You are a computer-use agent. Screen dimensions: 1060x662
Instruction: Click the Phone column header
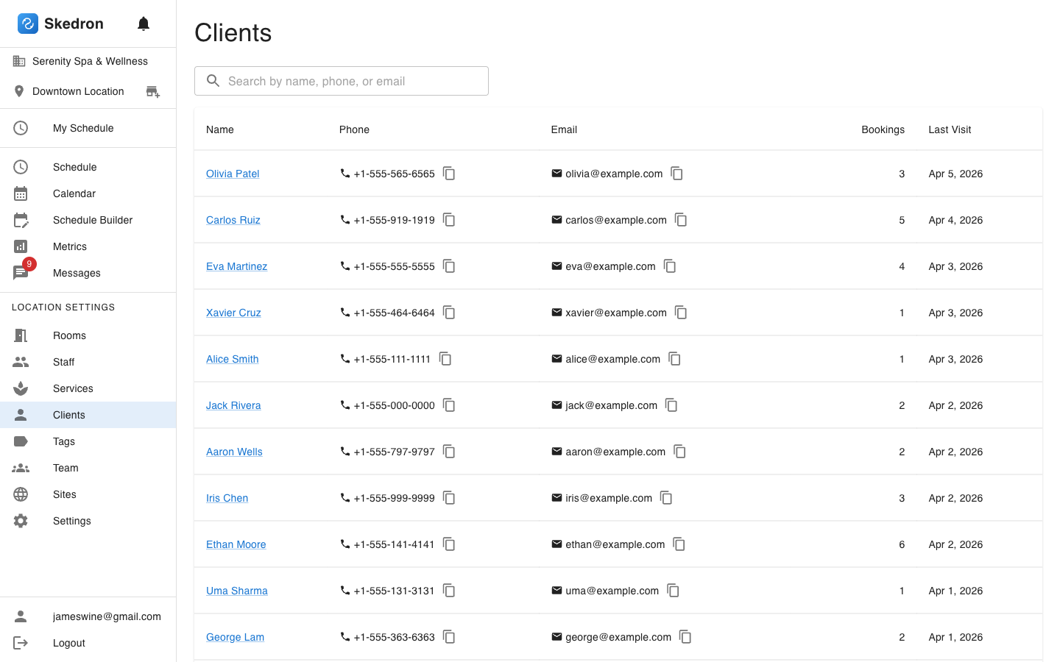point(354,129)
